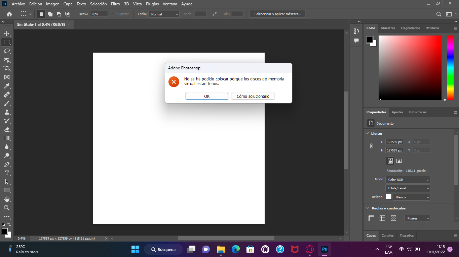Select the Move tool
The height and width of the screenshot is (257, 459).
(x=6, y=34)
